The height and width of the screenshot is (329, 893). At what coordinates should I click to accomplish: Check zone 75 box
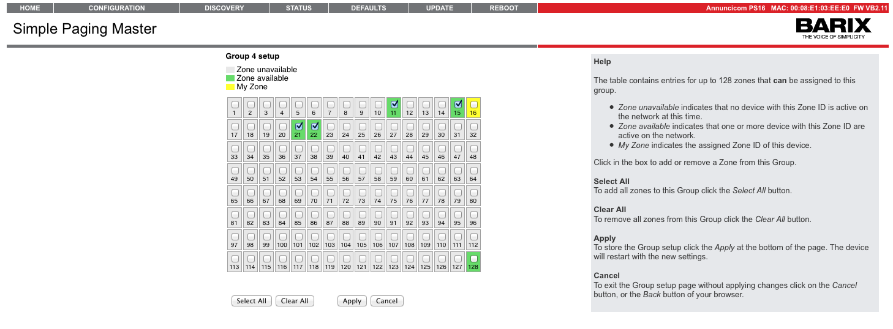394,192
